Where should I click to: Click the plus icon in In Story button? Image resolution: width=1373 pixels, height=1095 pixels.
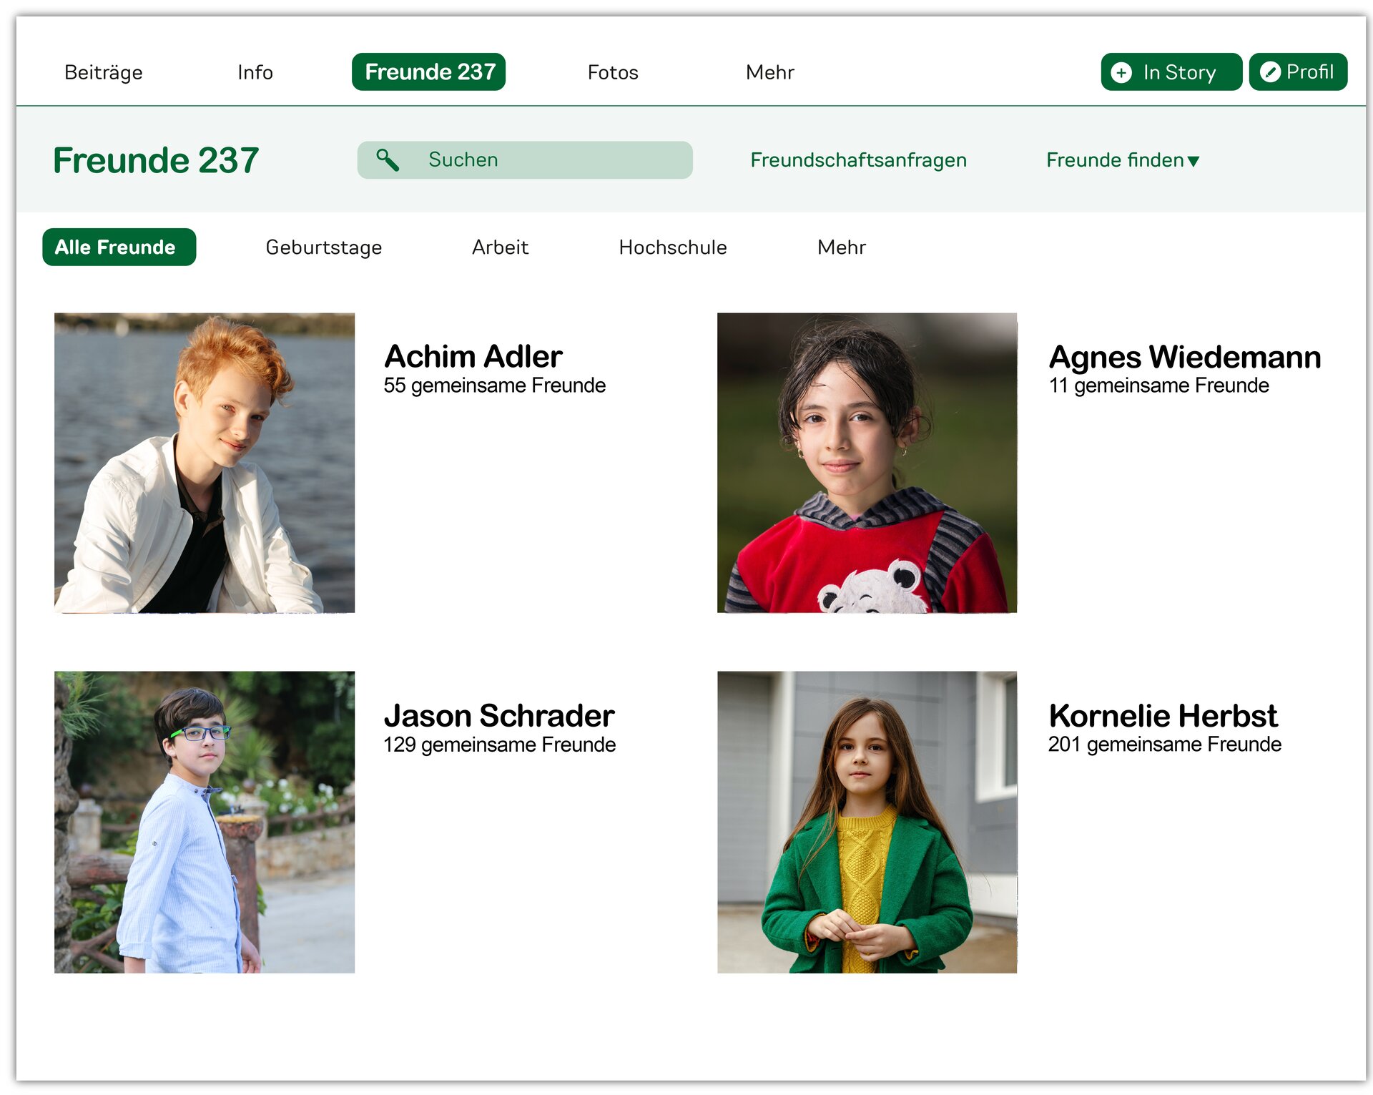[1121, 72]
